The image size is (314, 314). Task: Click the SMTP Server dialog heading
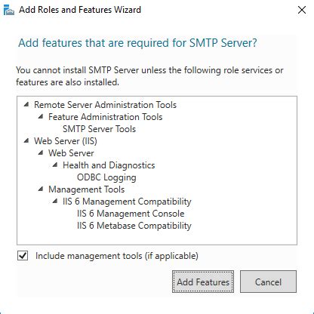click(x=137, y=43)
